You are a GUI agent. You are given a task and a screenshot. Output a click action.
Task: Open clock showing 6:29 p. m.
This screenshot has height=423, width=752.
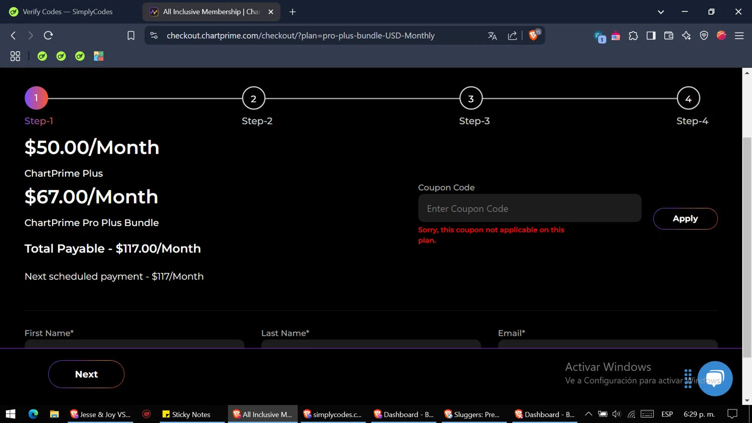point(699,414)
